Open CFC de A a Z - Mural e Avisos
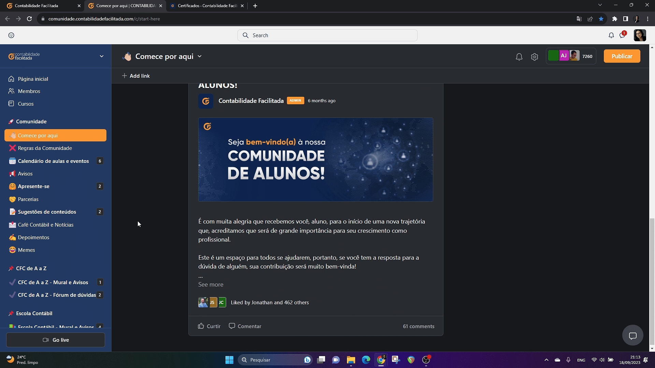Screen dimensions: 655x368 (55, 282)
